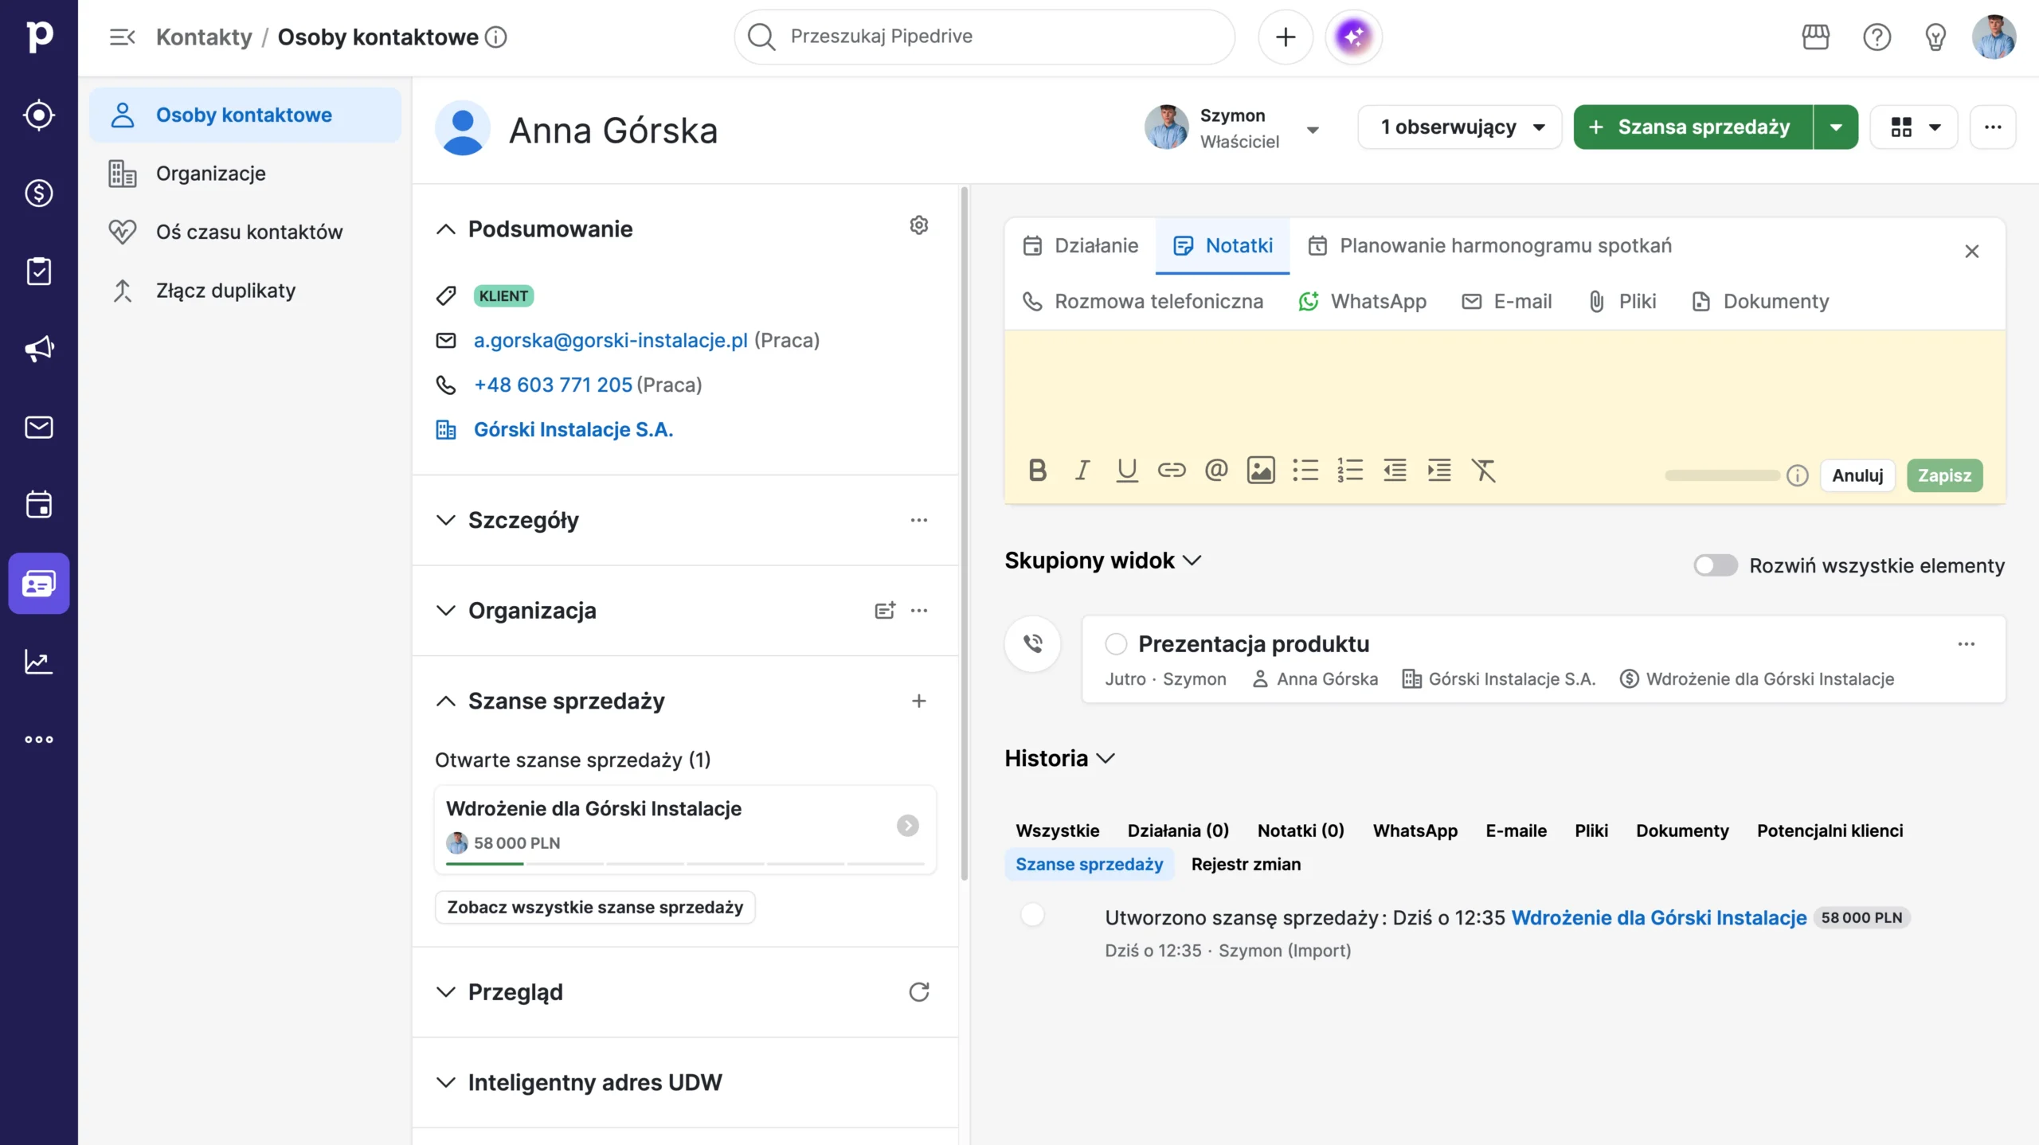
Task: Open the Szansa sprzedaży arrow dropdown
Action: pos(1836,127)
